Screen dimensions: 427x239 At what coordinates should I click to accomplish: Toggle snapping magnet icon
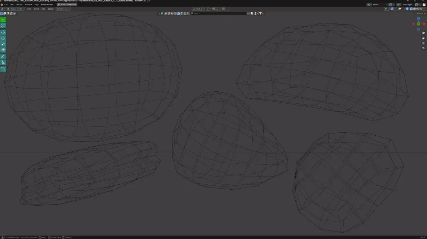click(x=213, y=9)
